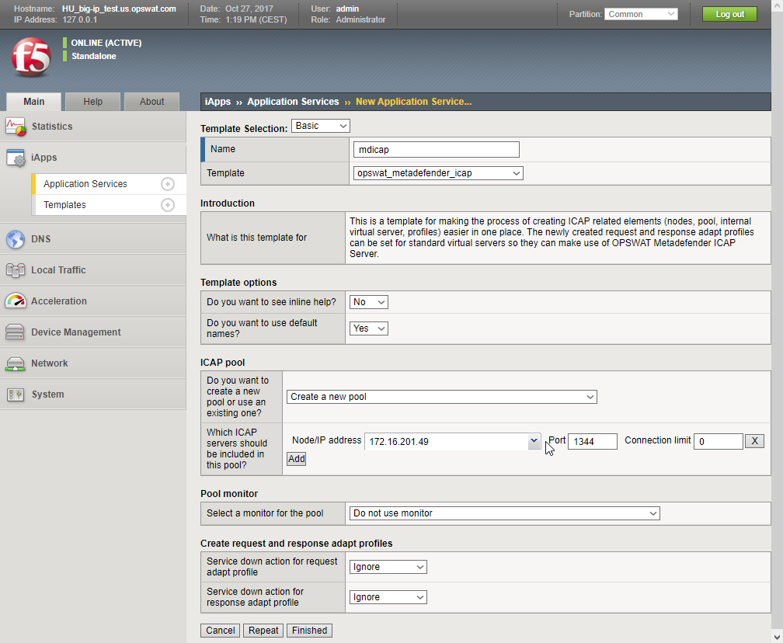Open the inline help dropdown

(x=368, y=302)
